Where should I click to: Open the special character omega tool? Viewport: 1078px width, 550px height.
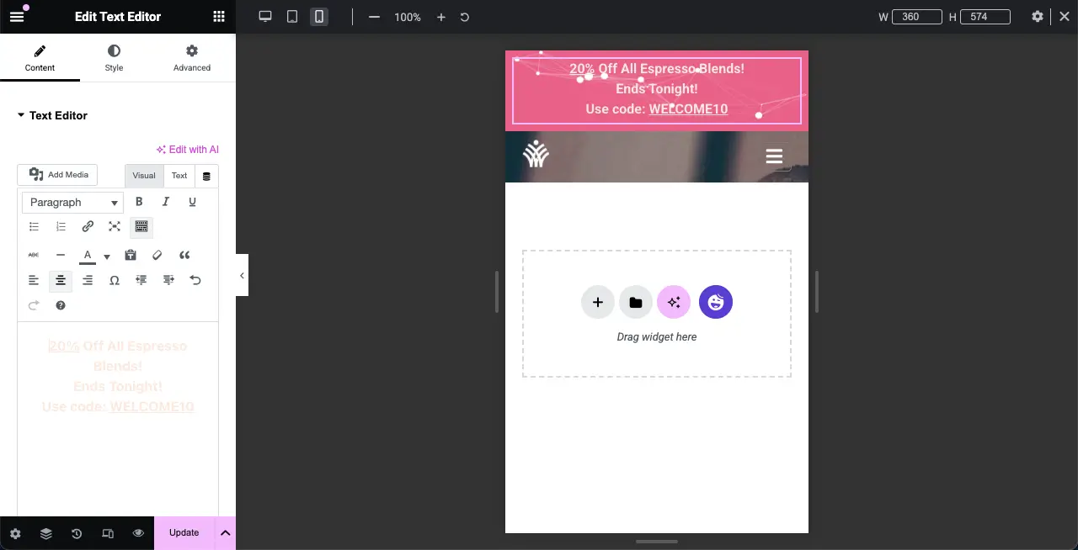[x=115, y=280]
